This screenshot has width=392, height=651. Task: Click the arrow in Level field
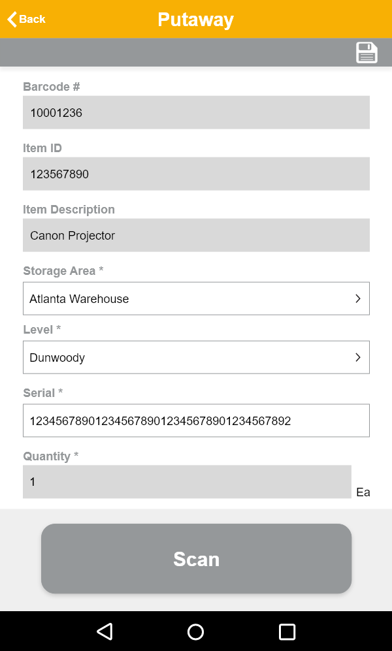tap(357, 357)
